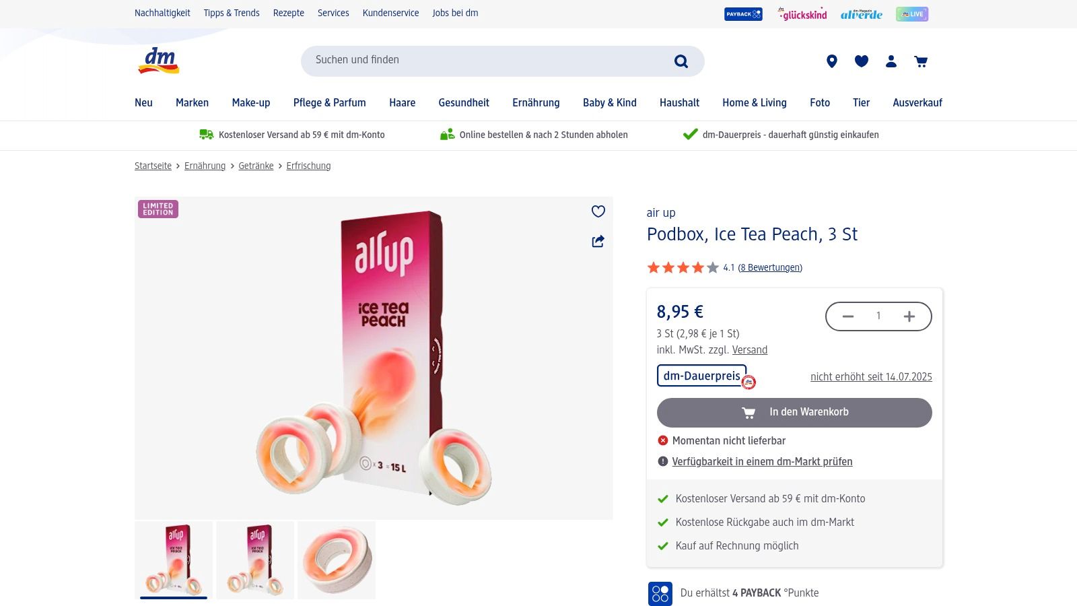Viewport: 1077px width, 606px height.
Task: Open the 8 Bewertungen link
Action: click(x=769, y=267)
